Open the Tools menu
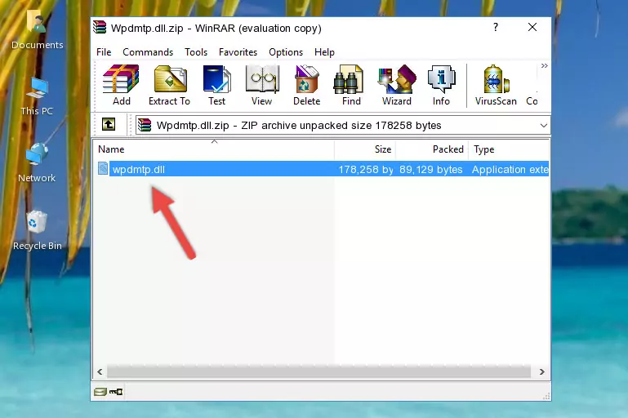The height and width of the screenshot is (418, 628). [x=196, y=52]
